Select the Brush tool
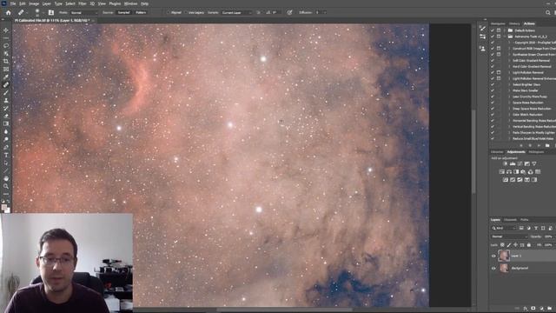556x313 pixels. 6,93
